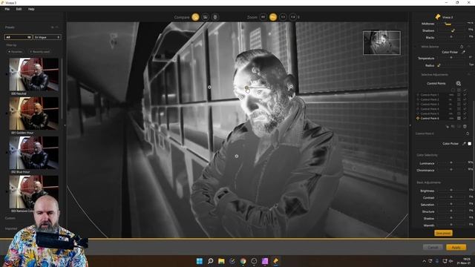The image size is (475, 267).
Task: Click the Viveza taskbar icon
Action: [275, 261]
